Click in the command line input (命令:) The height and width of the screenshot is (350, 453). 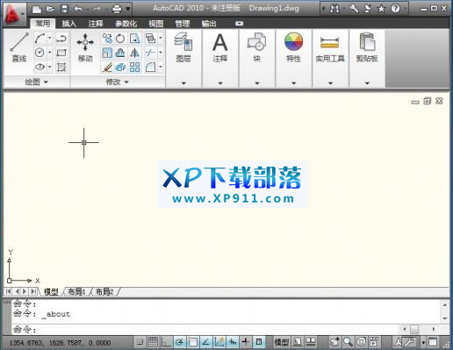tap(205, 330)
